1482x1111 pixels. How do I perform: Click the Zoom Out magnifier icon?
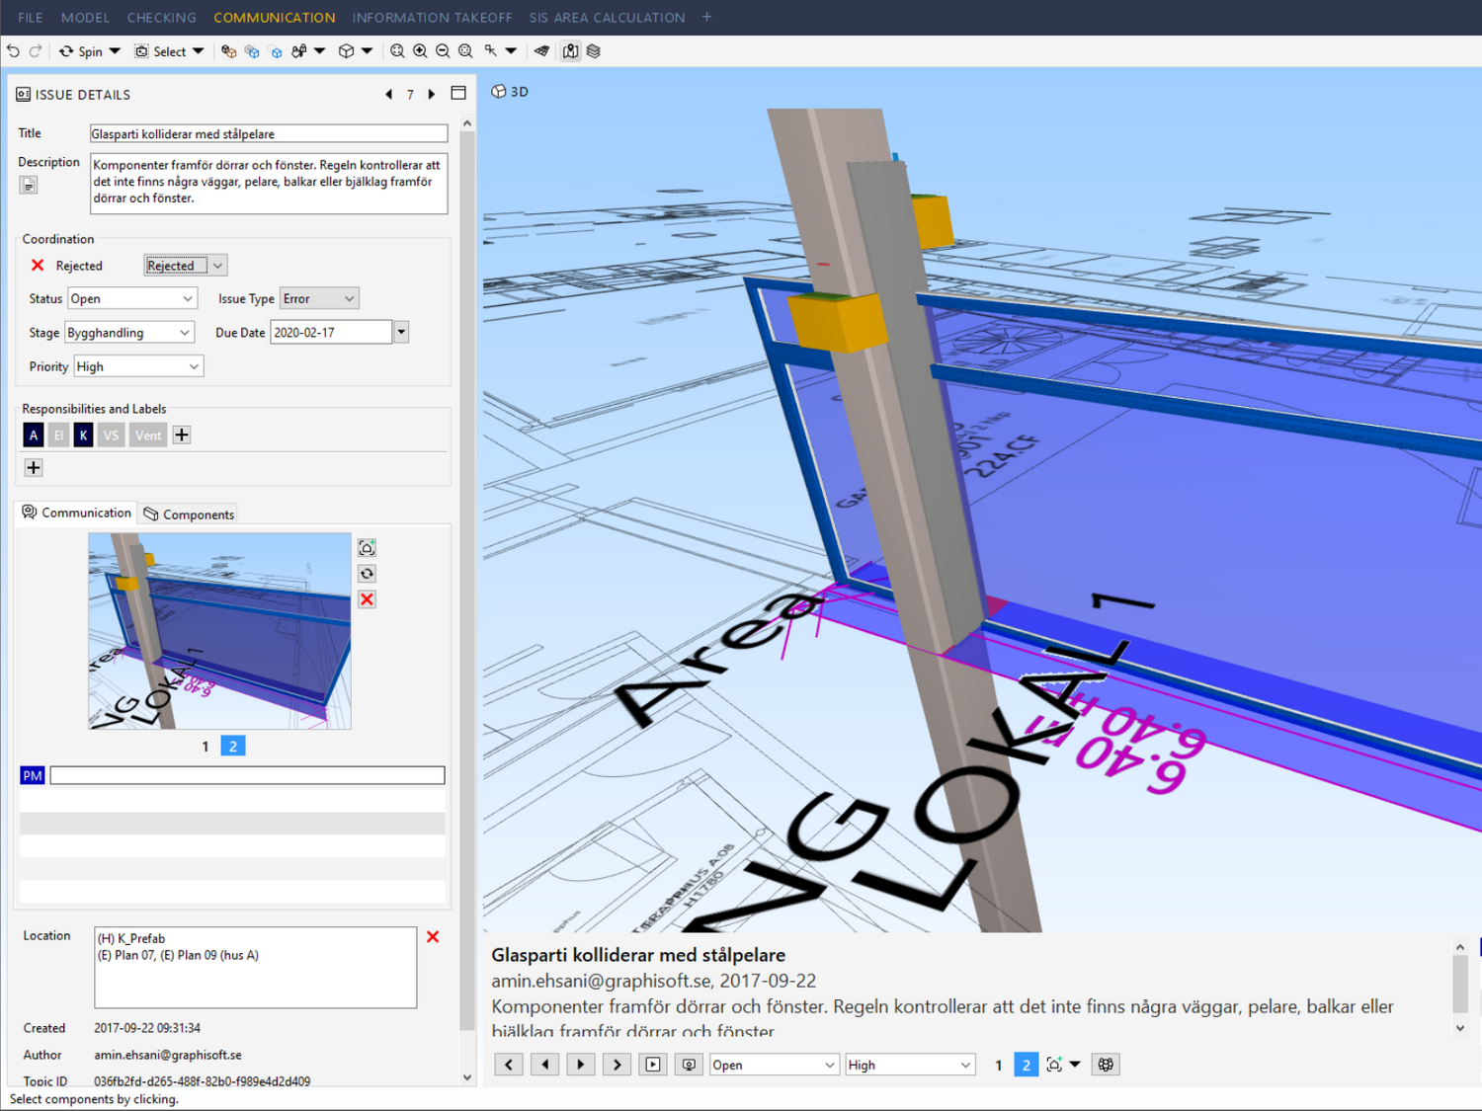(x=443, y=51)
